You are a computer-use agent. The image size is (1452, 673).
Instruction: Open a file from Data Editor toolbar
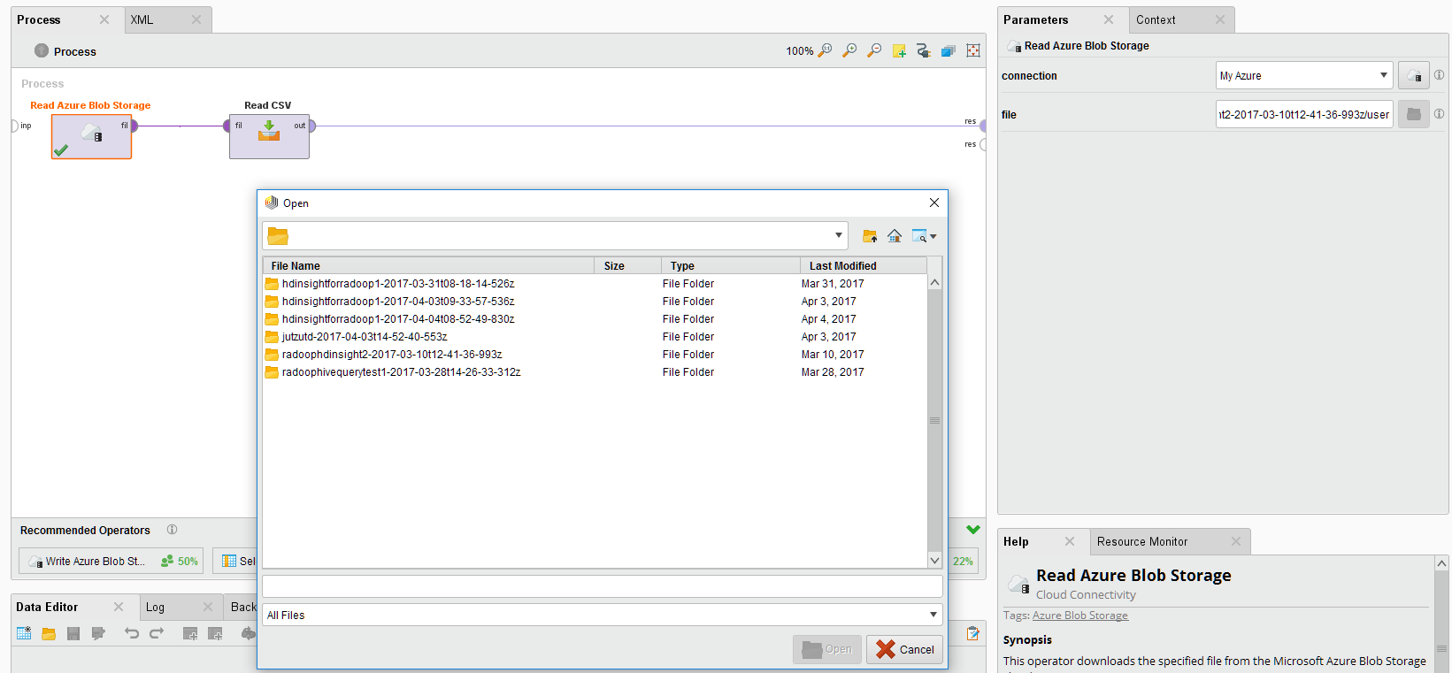[49, 633]
